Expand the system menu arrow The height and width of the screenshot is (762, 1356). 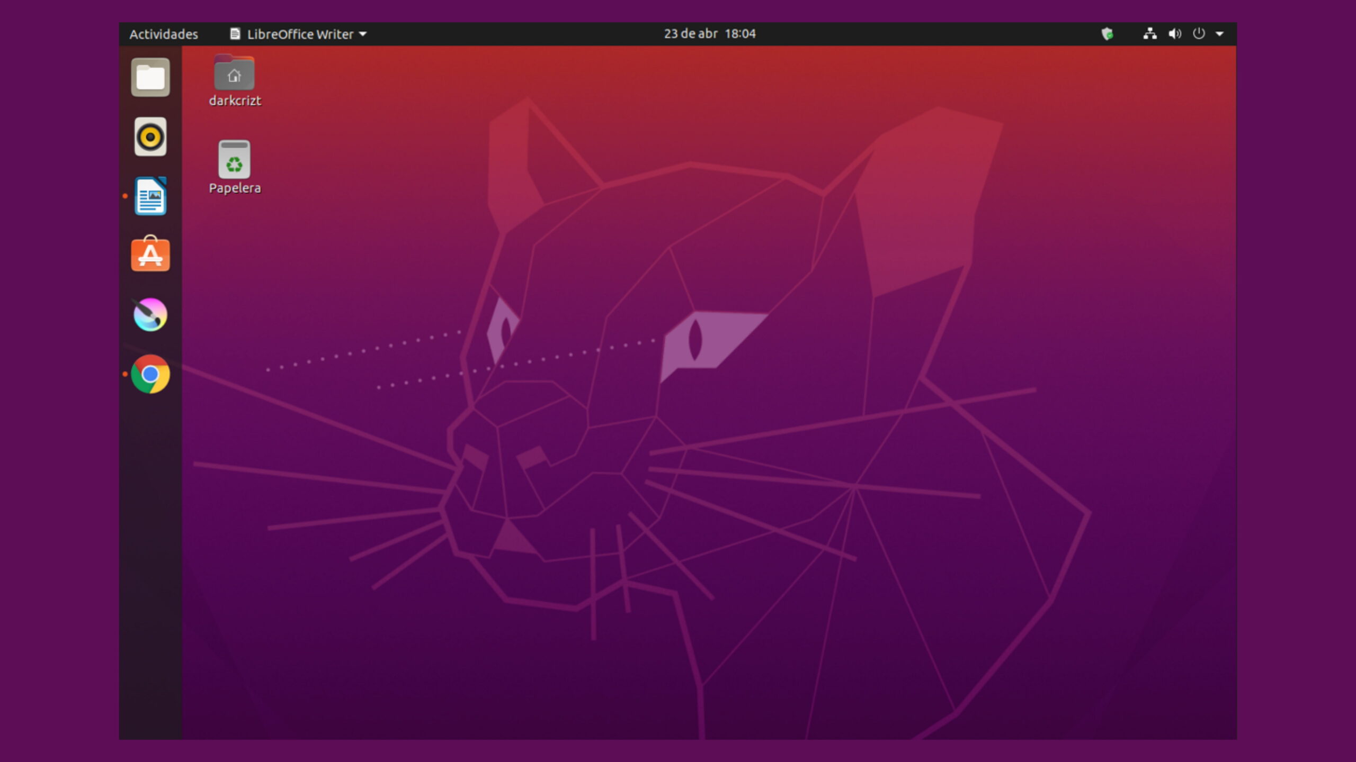point(1219,34)
